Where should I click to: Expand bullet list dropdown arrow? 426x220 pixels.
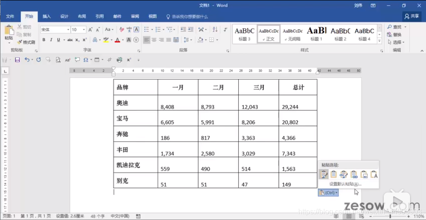click(152, 30)
